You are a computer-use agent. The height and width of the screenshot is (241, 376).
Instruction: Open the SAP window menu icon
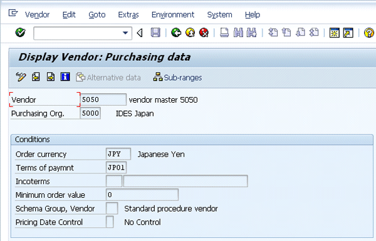(x=13, y=13)
